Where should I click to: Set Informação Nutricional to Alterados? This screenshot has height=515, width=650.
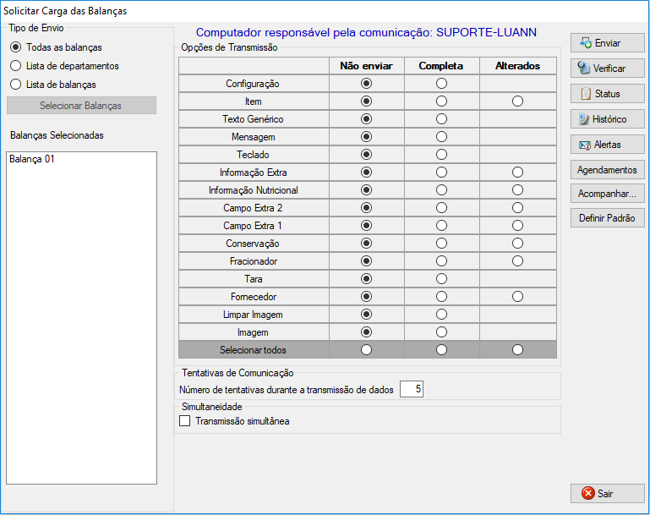pos(517,190)
